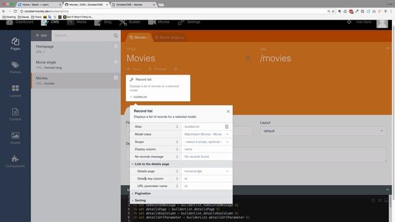Click the Record list component card

tap(158, 88)
